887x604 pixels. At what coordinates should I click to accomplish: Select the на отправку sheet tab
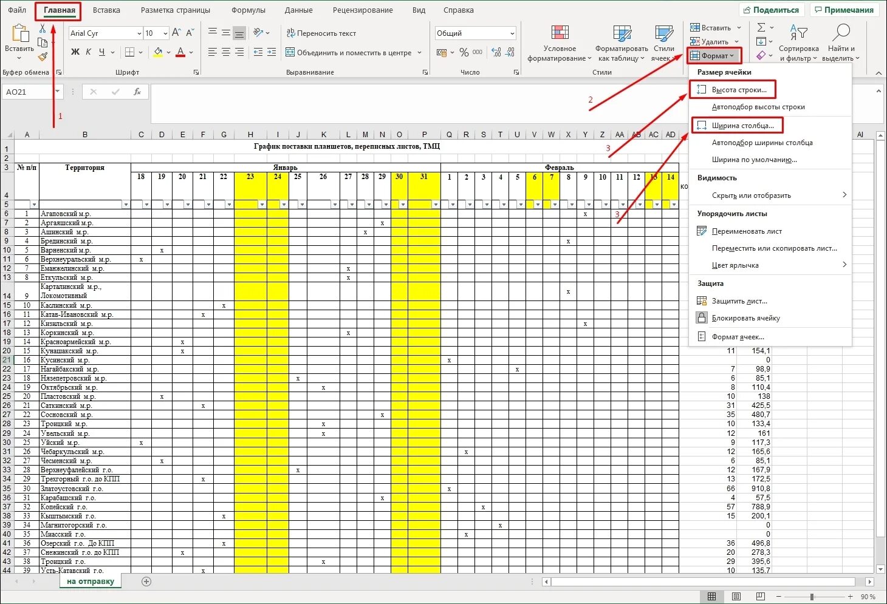[90, 582]
